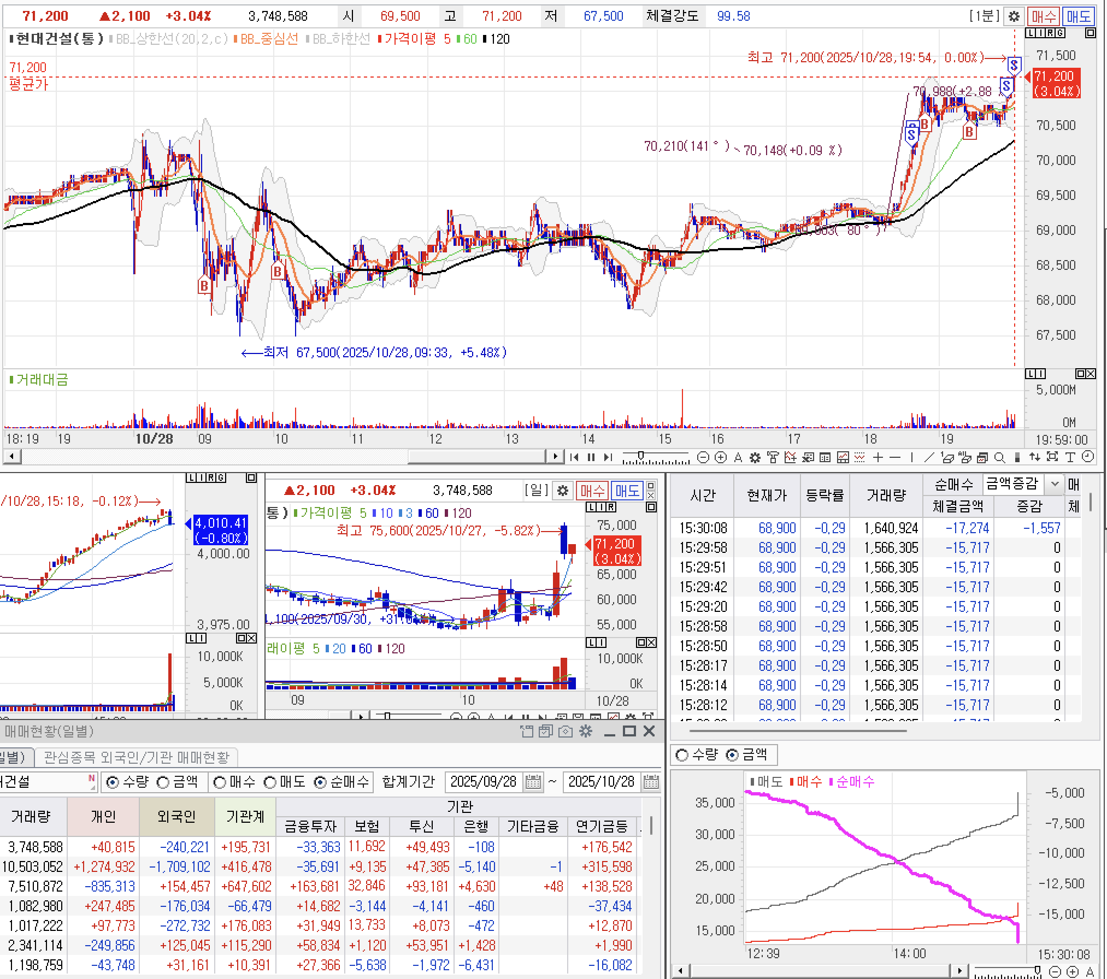Select the 매수 radio option
Screen dimensions: 1107x979
point(220,782)
